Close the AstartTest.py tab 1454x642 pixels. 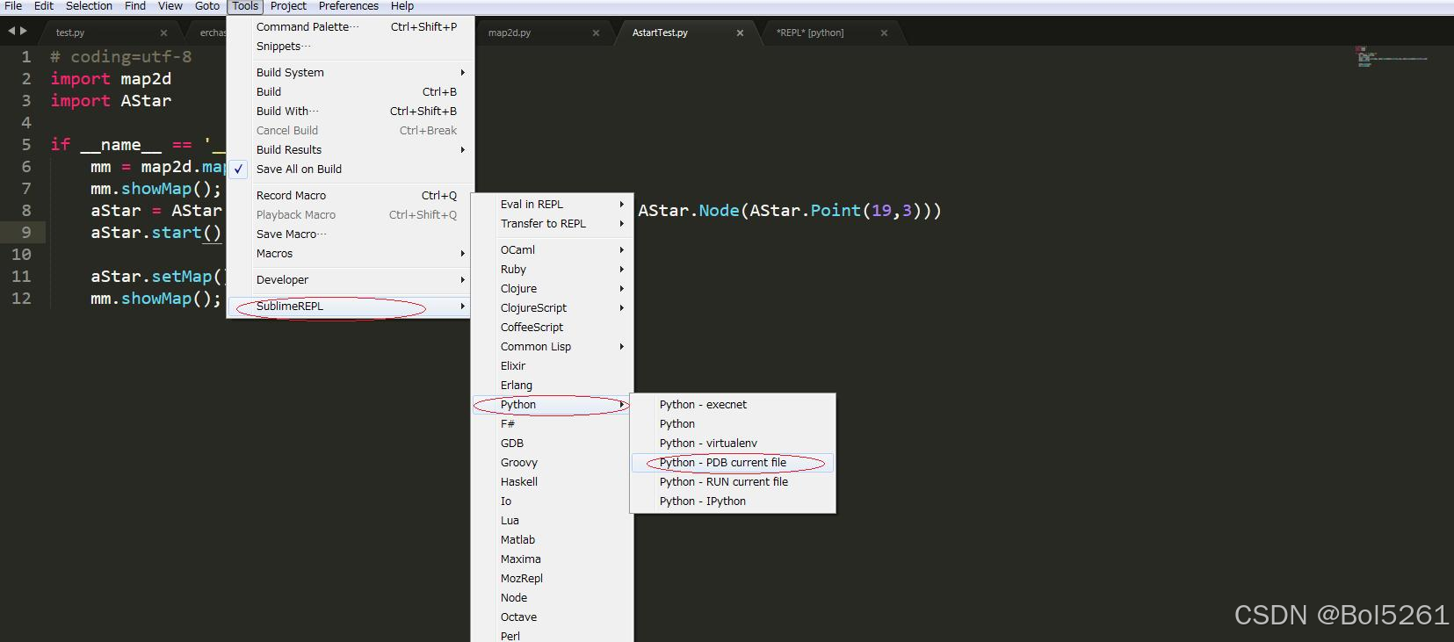coord(740,33)
